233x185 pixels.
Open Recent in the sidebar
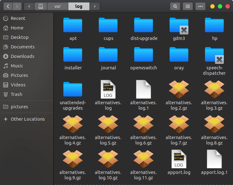(27, 18)
